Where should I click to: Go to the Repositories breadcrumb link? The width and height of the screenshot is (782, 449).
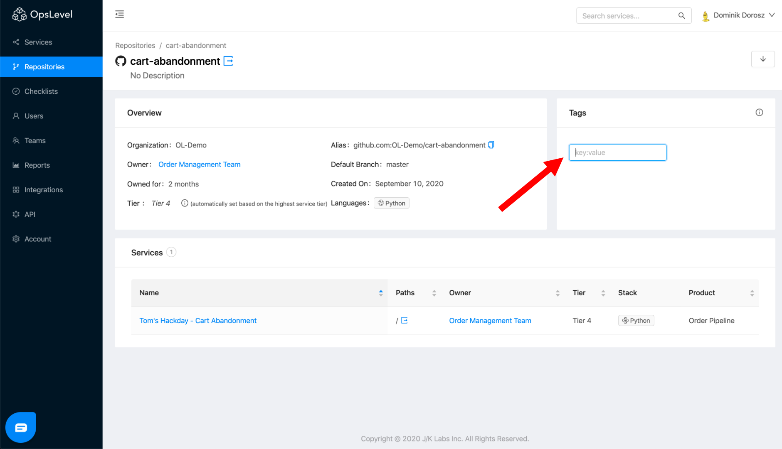[135, 46]
